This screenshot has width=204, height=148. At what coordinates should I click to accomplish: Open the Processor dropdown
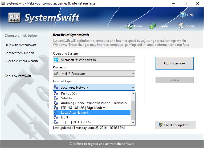click(x=94, y=74)
